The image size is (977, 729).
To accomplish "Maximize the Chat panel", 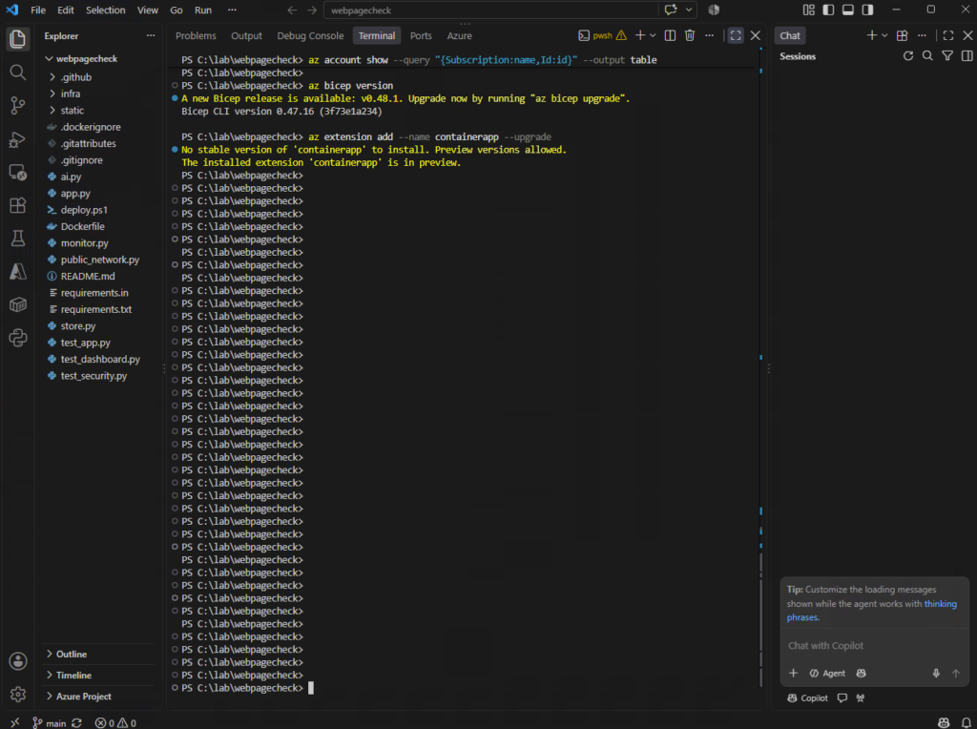I will [948, 35].
